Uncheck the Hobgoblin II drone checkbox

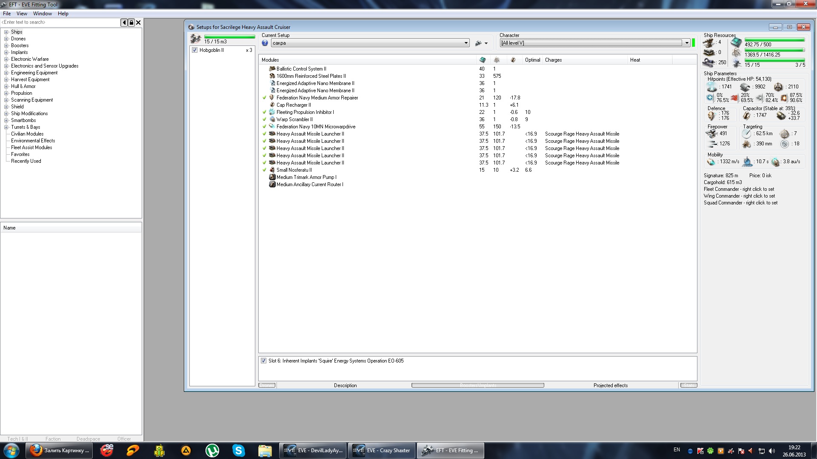[195, 50]
